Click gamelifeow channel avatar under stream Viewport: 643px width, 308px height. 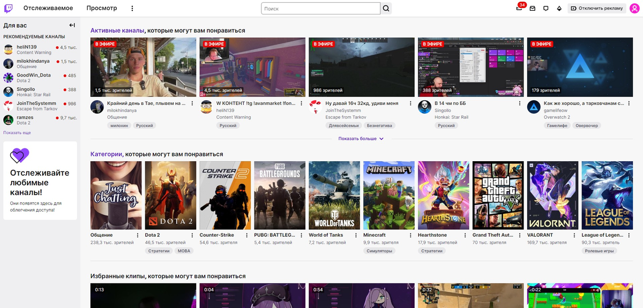[534, 107]
